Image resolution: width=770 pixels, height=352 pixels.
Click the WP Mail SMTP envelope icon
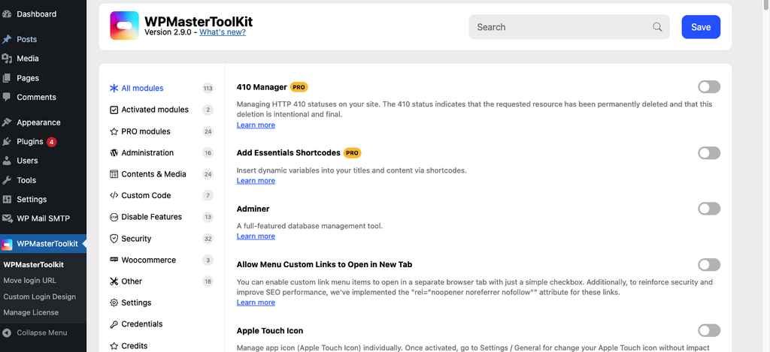7,218
